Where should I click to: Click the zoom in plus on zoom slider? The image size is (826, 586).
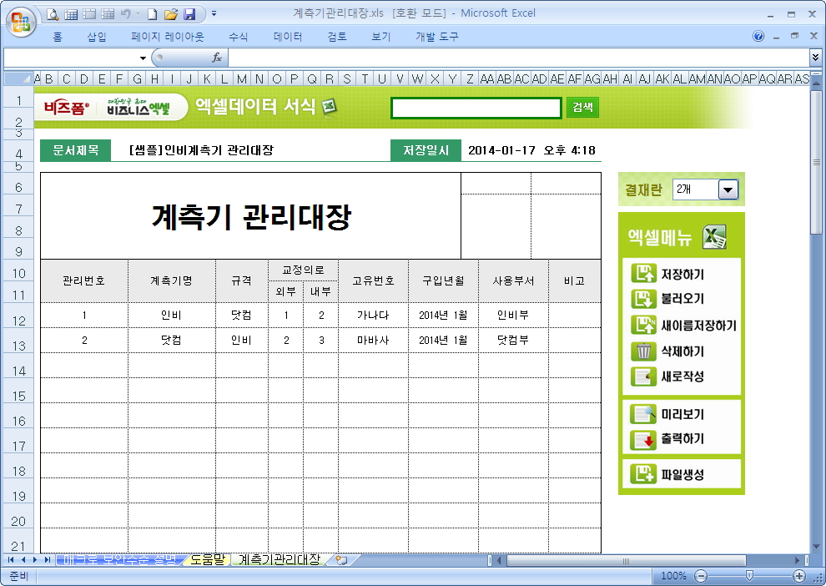point(798,576)
